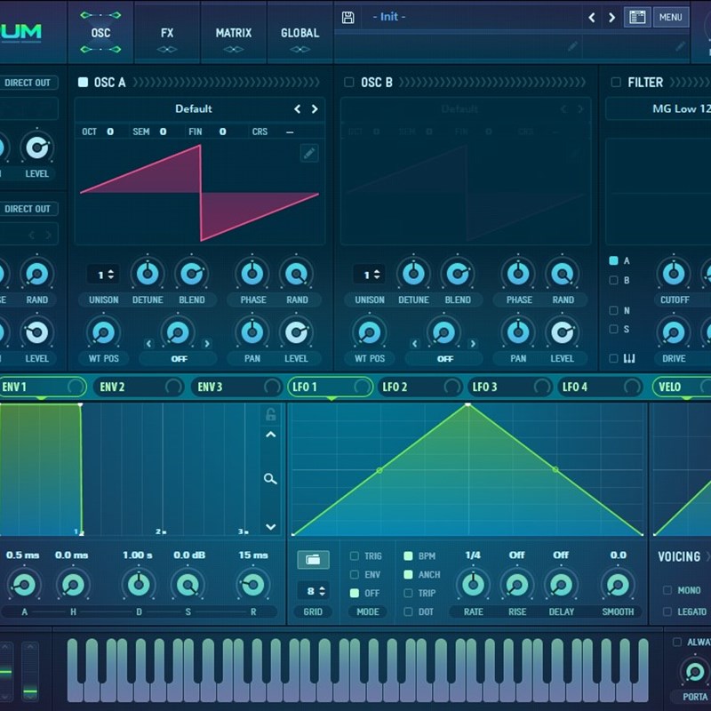Select the LFO 3 modulator tab

pos(509,387)
